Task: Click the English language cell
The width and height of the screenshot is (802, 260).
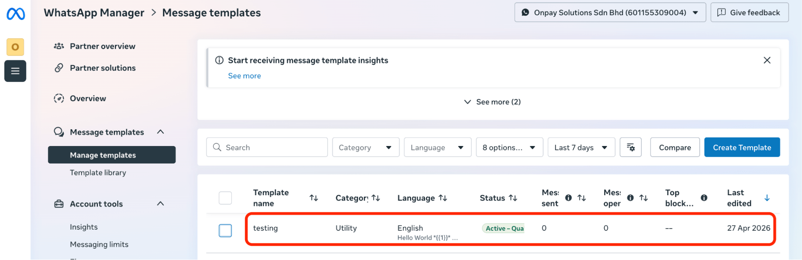Action: point(410,228)
